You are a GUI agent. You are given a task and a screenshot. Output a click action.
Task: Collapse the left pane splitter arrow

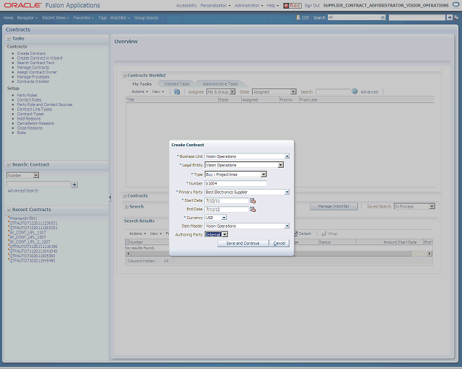pyautogui.click(x=110, y=197)
